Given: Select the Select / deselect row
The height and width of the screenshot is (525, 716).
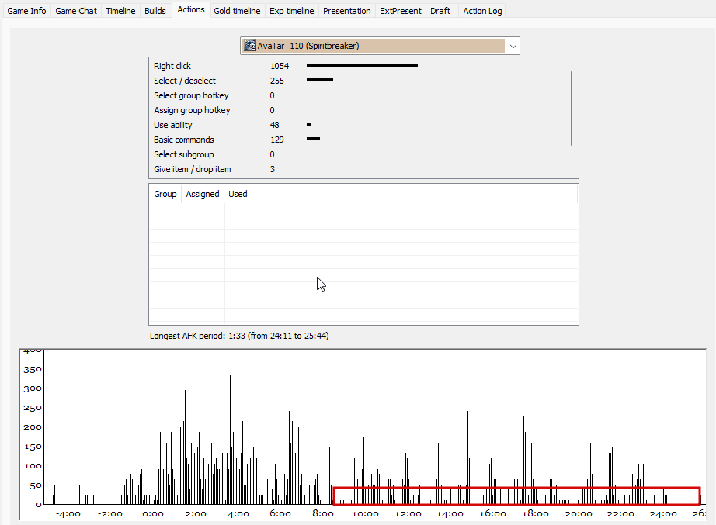Looking at the screenshot, I should point(357,81).
